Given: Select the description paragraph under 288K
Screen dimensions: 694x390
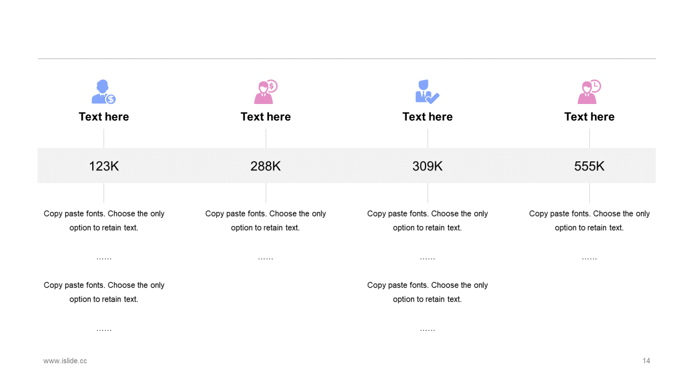Looking at the screenshot, I should click(266, 220).
